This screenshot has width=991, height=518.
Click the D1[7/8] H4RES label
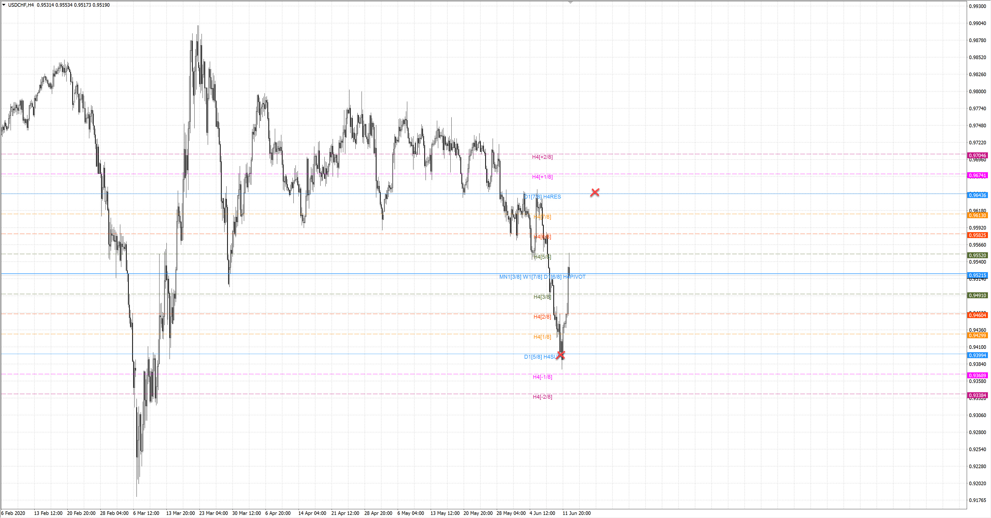point(542,197)
